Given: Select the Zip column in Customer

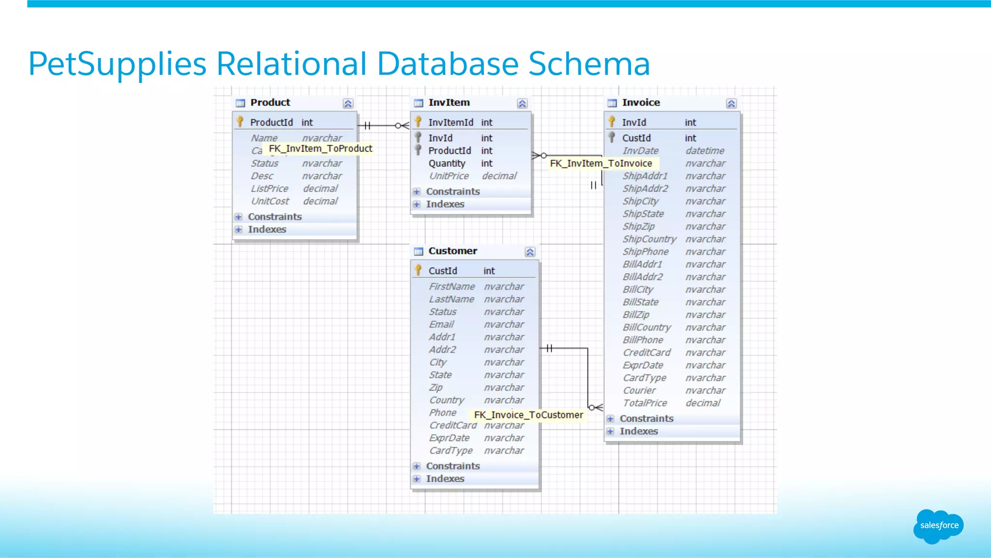Looking at the screenshot, I should tap(475, 388).
